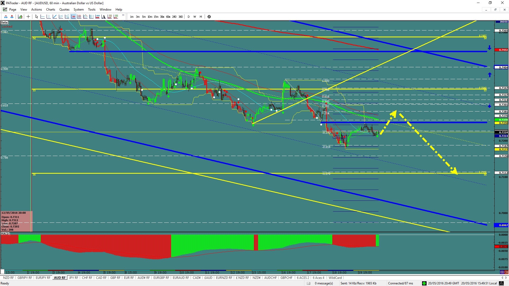Select the trend line drawing tool
Screen dimensions: 509x286
pyautogui.click(x=55, y=17)
